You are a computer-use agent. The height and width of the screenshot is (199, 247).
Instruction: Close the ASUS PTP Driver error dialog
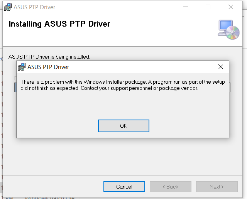coord(221,67)
